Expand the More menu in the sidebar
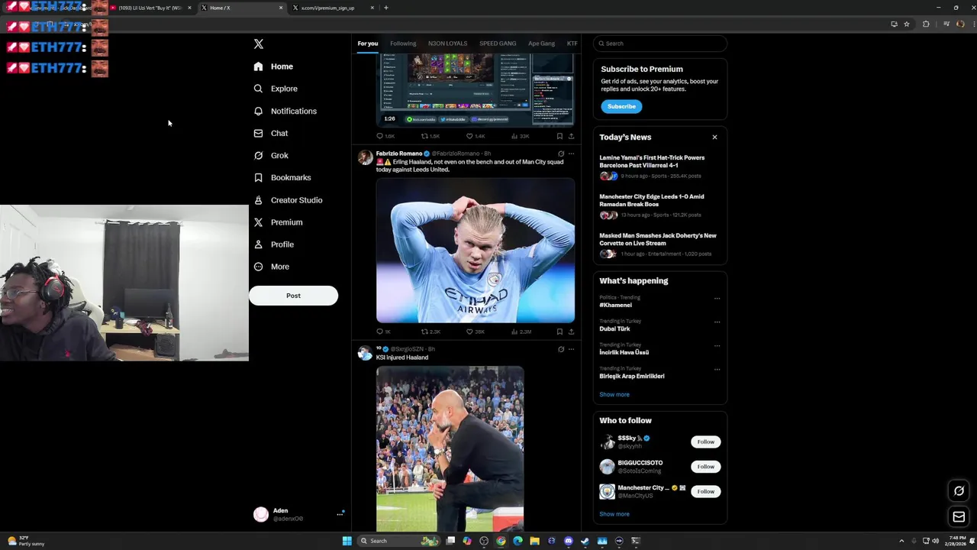The image size is (977, 550). point(271,267)
